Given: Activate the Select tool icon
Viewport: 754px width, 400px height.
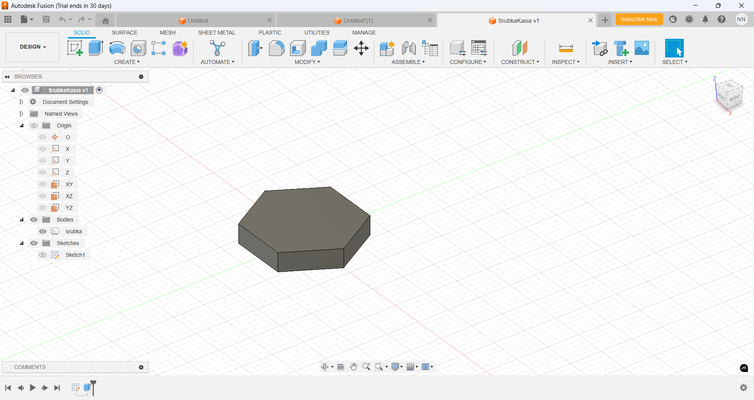Looking at the screenshot, I should point(674,48).
